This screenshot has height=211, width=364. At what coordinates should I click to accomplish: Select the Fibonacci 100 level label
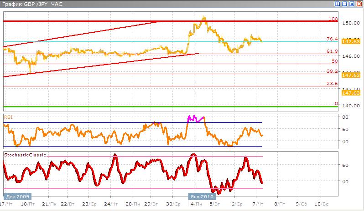point(333,19)
